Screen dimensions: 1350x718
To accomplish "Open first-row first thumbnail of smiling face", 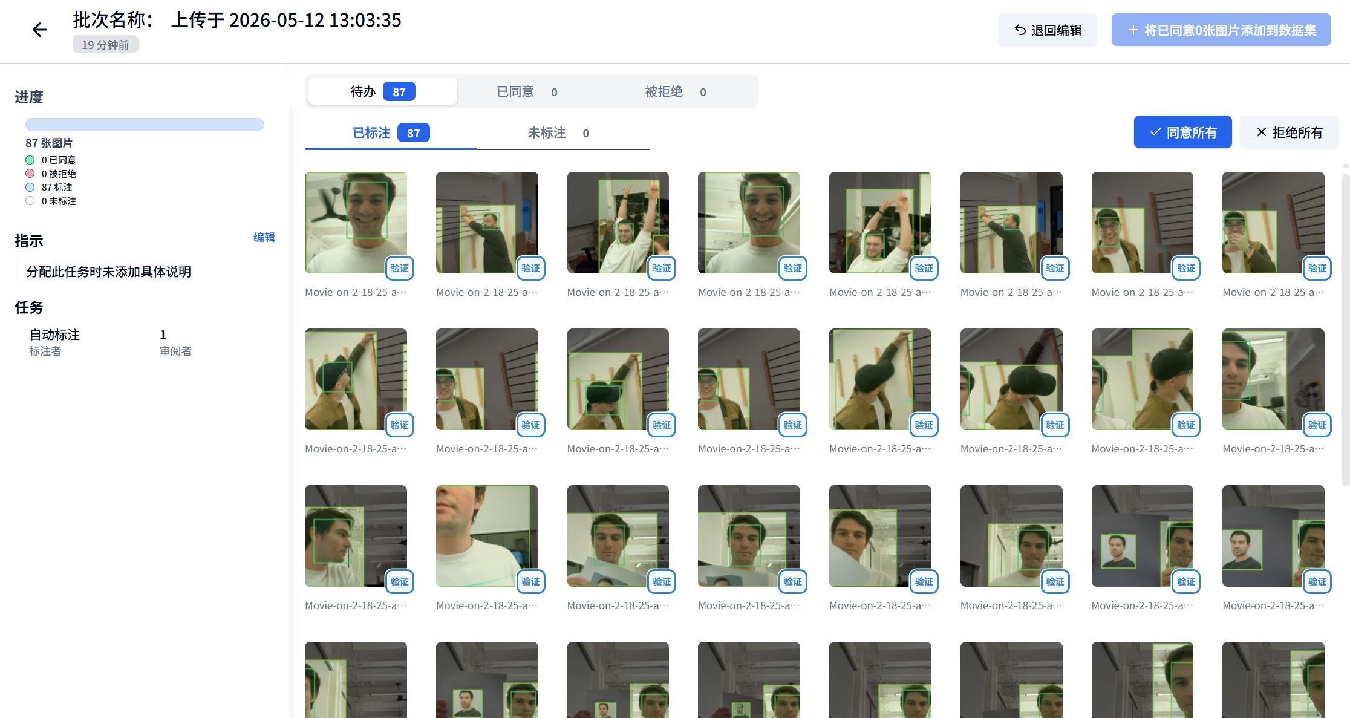I will [356, 223].
